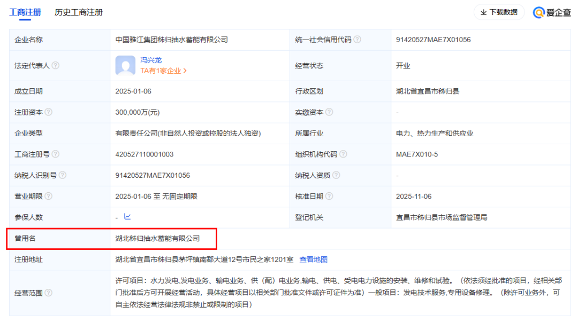Click help icon beside 组织机构代码

343,154
